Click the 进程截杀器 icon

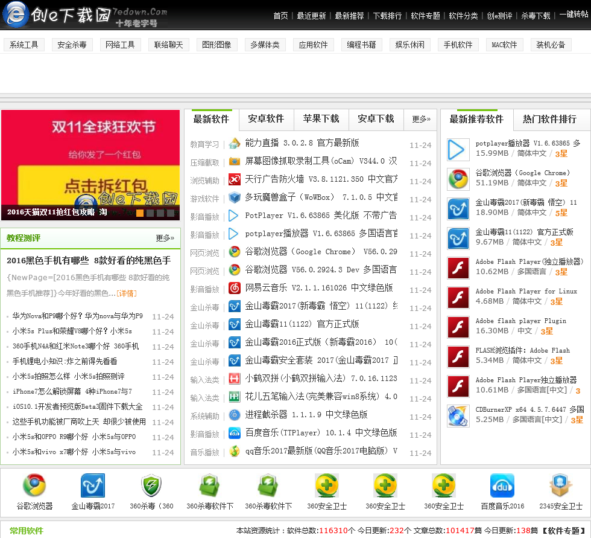(x=235, y=415)
